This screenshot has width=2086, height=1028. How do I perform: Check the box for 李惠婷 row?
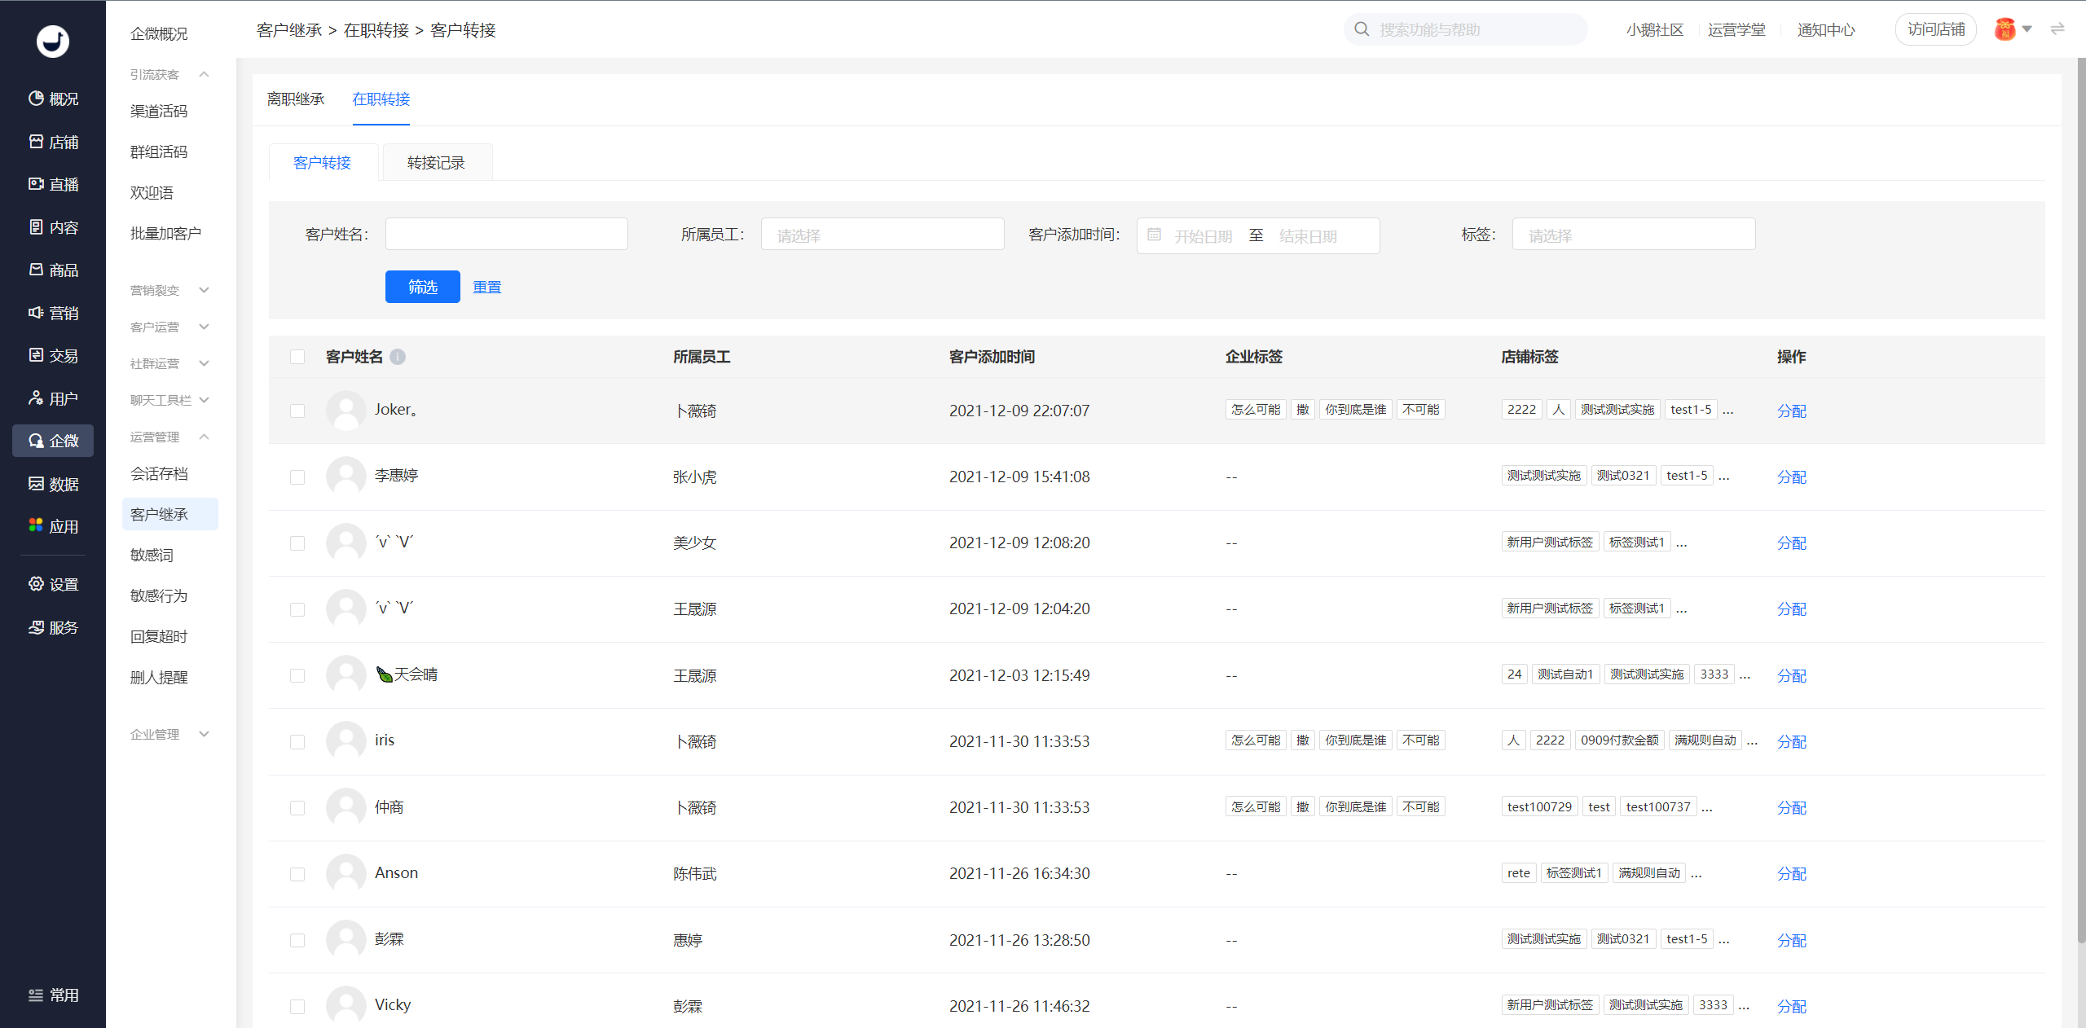[x=297, y=477]
